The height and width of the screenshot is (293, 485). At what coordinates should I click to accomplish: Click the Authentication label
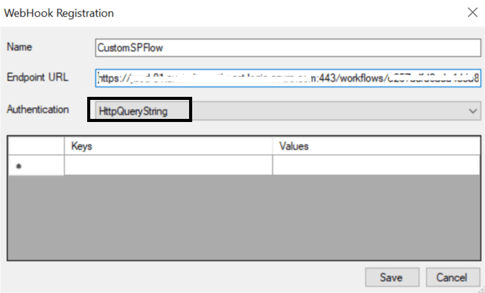point(37,110)
